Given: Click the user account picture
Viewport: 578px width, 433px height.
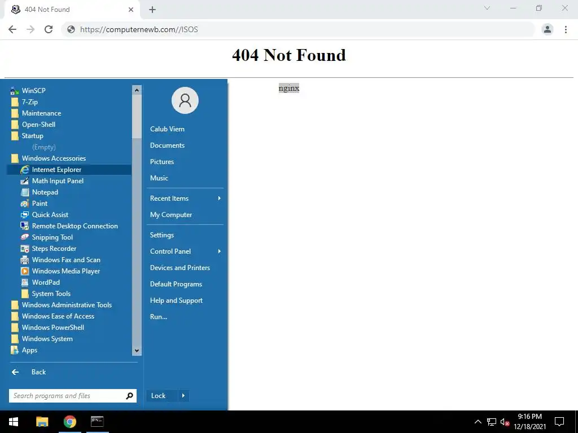Looking at the screenshot, I should 185,100.
